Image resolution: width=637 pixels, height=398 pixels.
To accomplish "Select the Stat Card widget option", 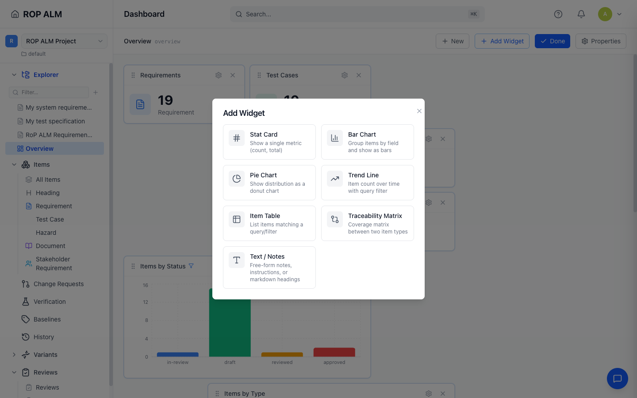I will tap(269, 142).
